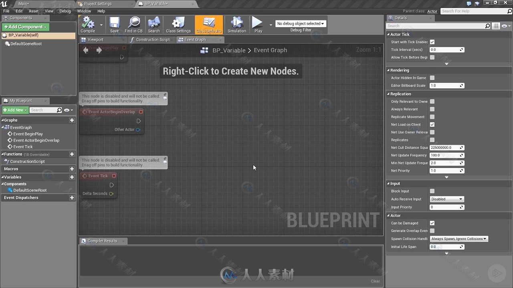Toggle Net Load on Client checkbox
This screenshot has height=288, width=513.
tap(432, 124)
